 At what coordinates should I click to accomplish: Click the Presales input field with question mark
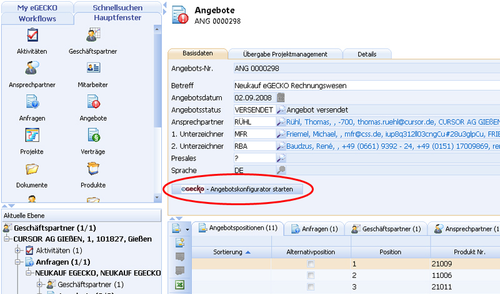[255, 158]
